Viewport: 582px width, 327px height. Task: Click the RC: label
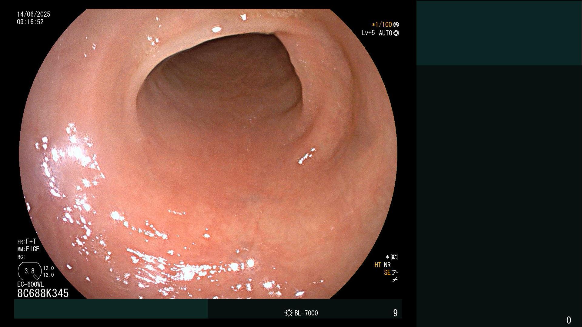pyautogui.click(x=21, y=257)
